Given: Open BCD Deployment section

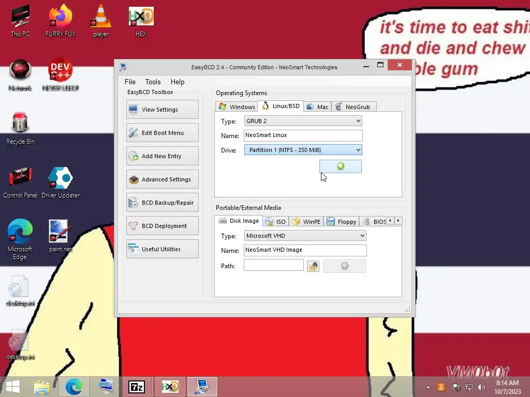Looking at the screenshot, I should (x=162, y=226).
